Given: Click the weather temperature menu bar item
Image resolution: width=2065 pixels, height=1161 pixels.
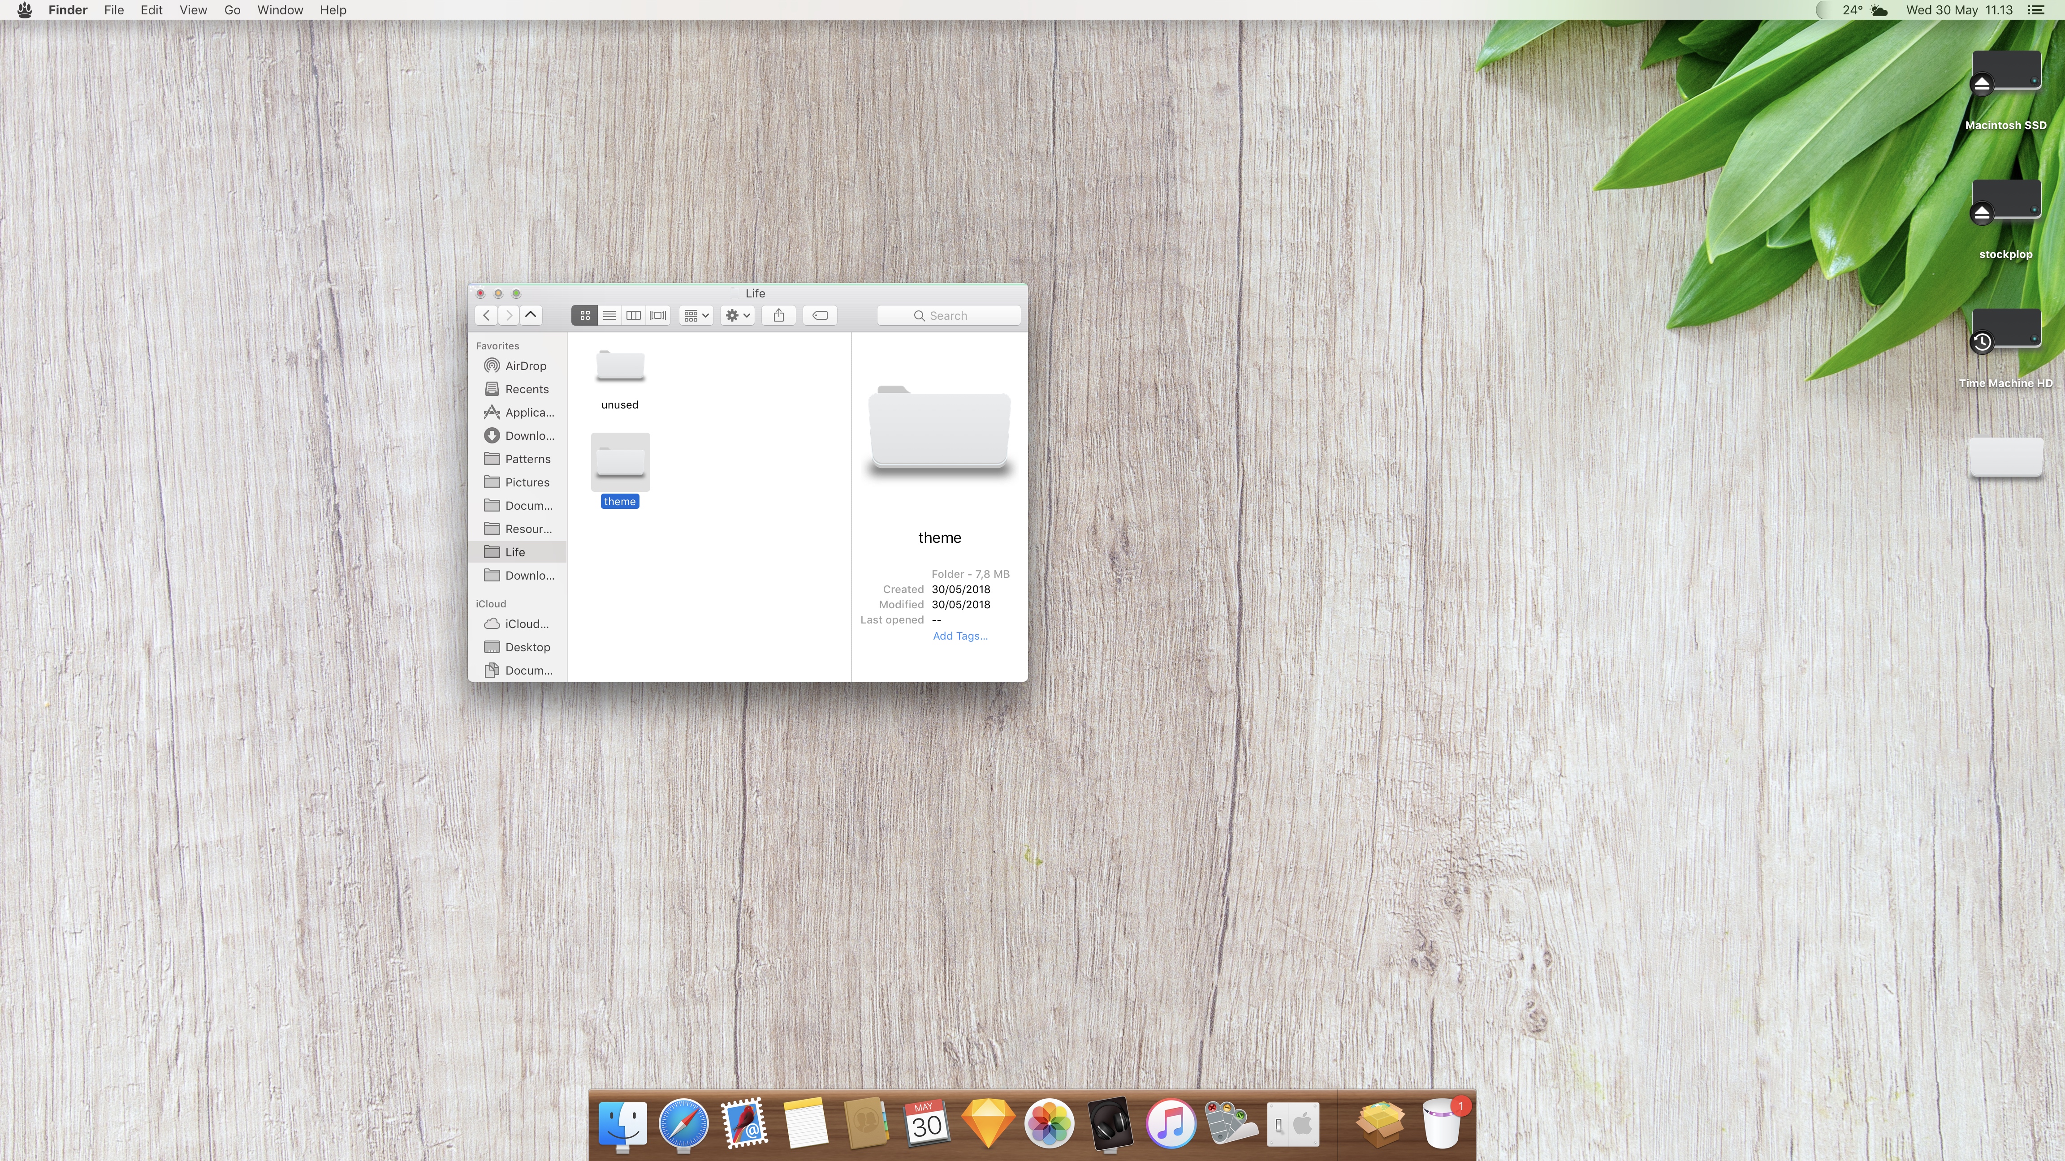Looking at the screenshot, I should (x=1865, y=9).
